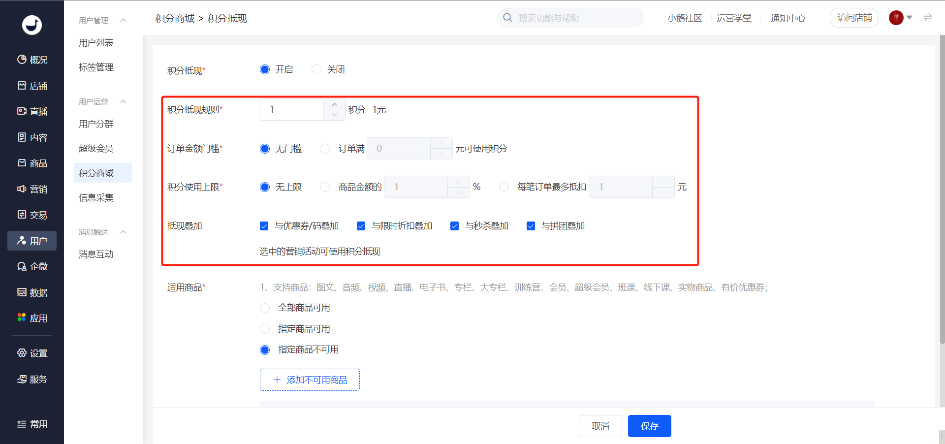Click 添加不可用商品 button
Screen dimensions: 945x444
pos(310,380)
